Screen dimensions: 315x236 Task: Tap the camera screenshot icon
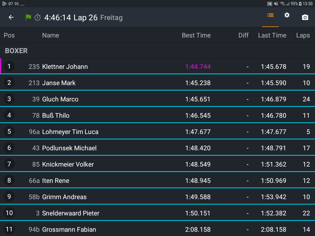click(305, 18)
